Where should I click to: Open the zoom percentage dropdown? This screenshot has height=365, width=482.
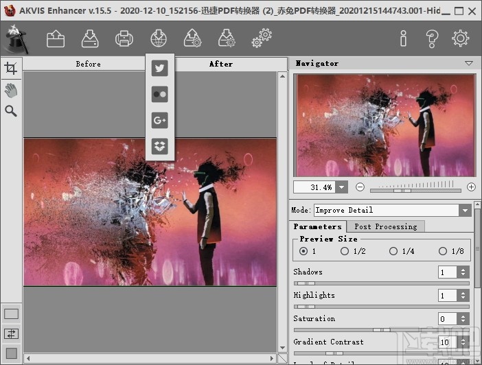point(341,187)
